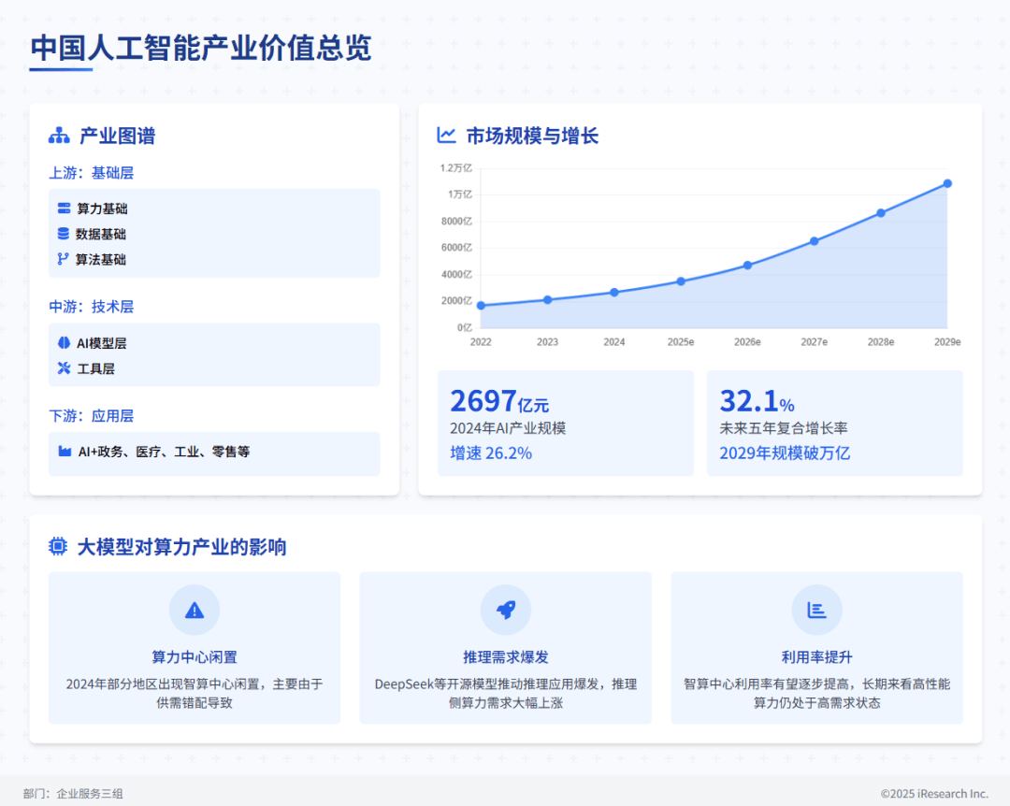Click the 下游：应用层 section heading
Screen dimensions: 1010x806
(x=92, y=416)
